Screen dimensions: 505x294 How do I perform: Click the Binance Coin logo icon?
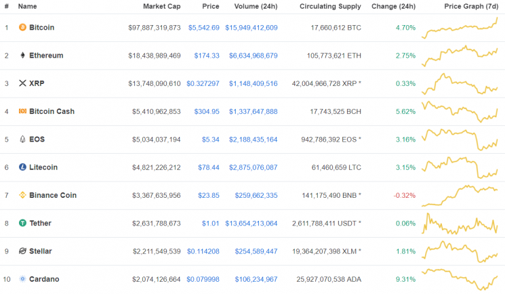point(22,195)
